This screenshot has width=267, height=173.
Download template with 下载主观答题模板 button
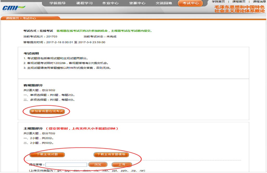point(111,155)
